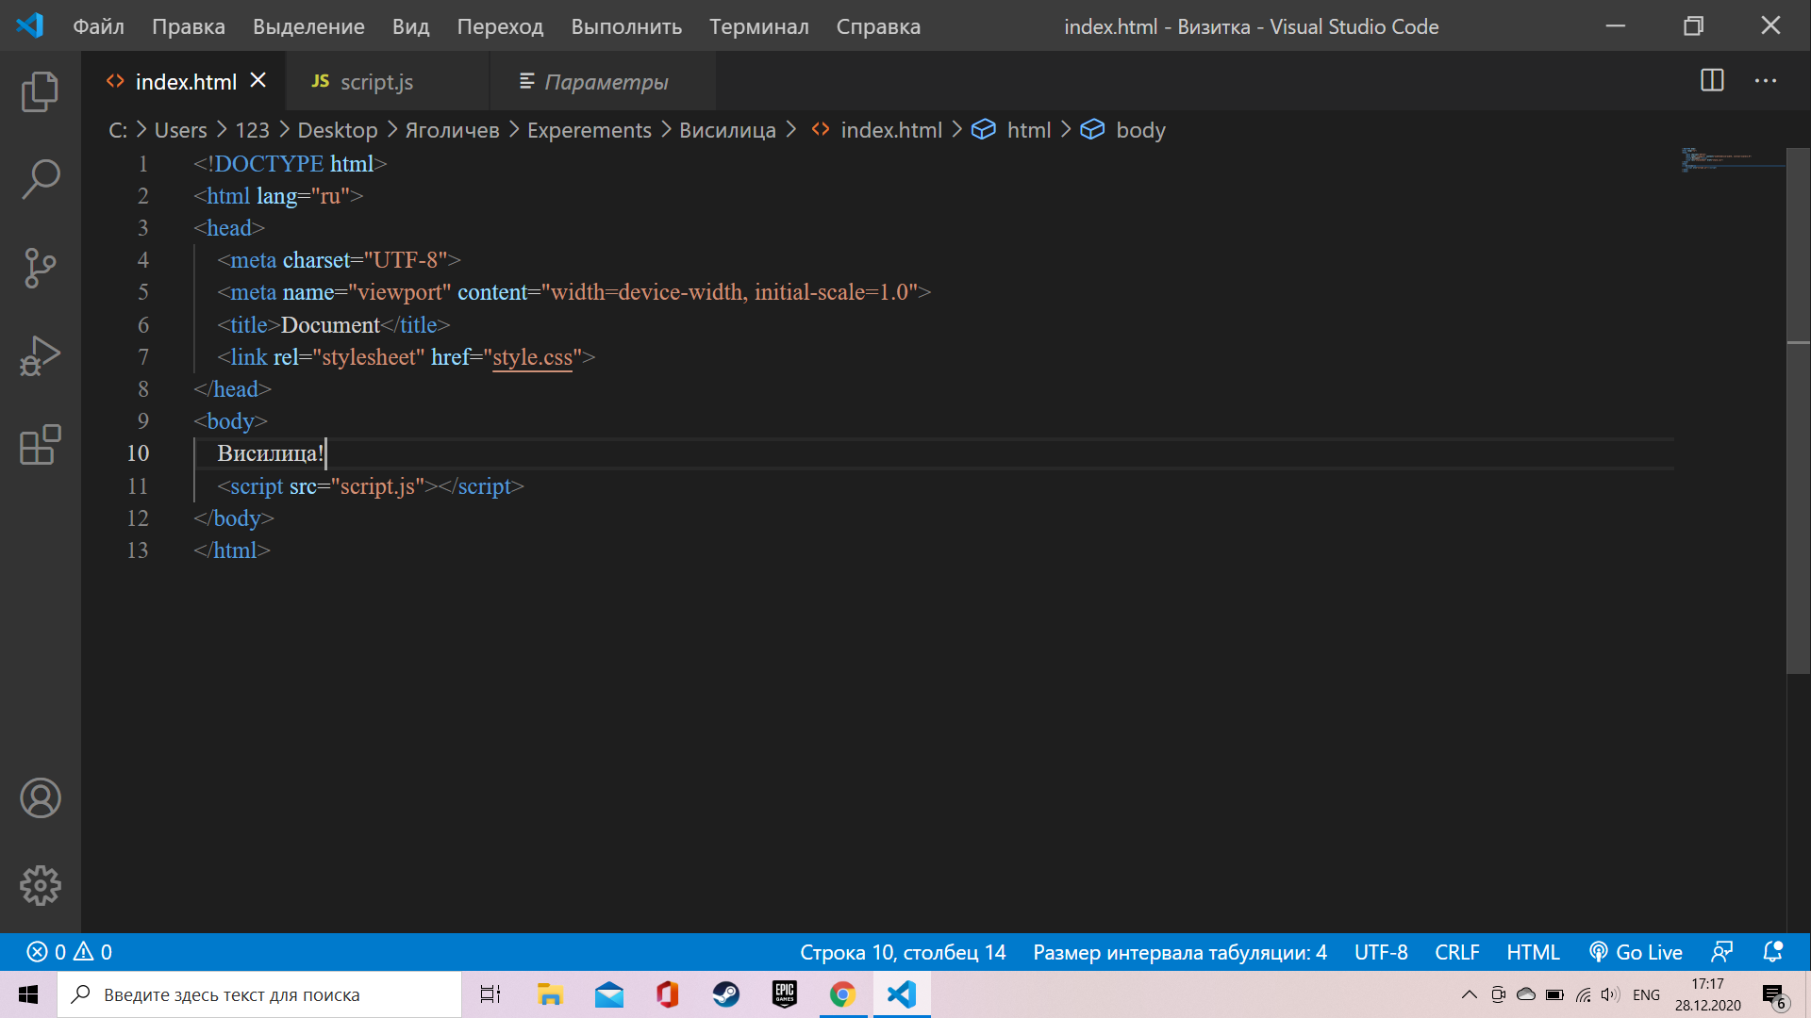Open the Run and Debug view

40,356
